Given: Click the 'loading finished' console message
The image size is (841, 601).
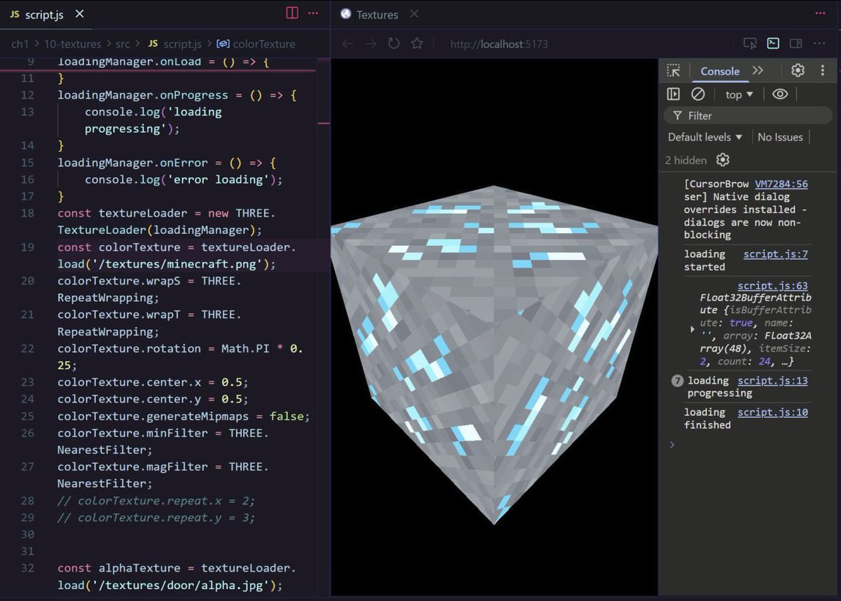Looking at the screenshot, I should 707,419.
